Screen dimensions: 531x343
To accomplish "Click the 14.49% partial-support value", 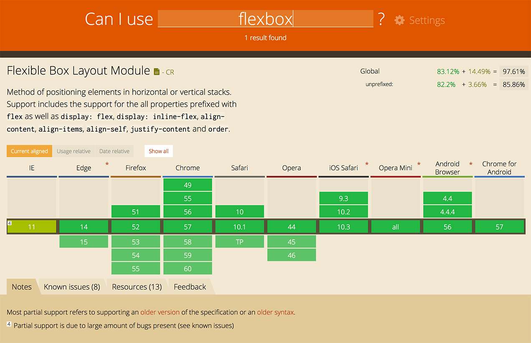I will coord(479,72).
